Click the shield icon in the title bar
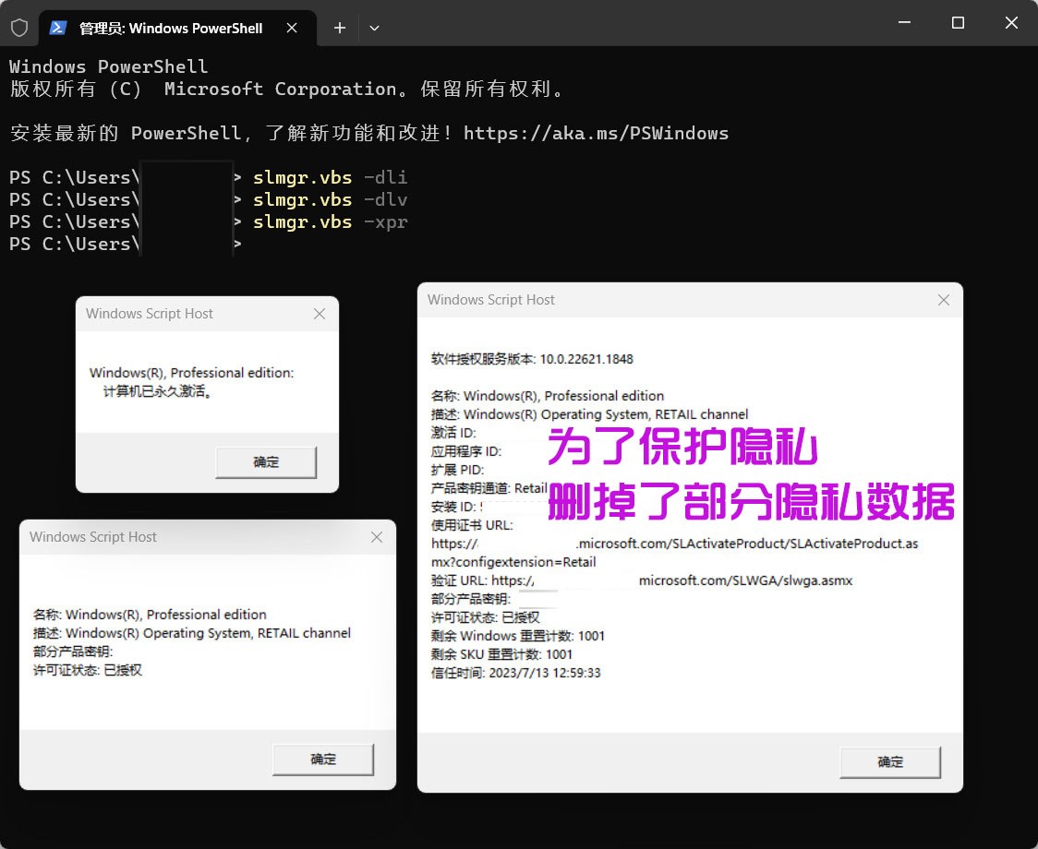The image size is (1038, 849). [x=19, y=28]
